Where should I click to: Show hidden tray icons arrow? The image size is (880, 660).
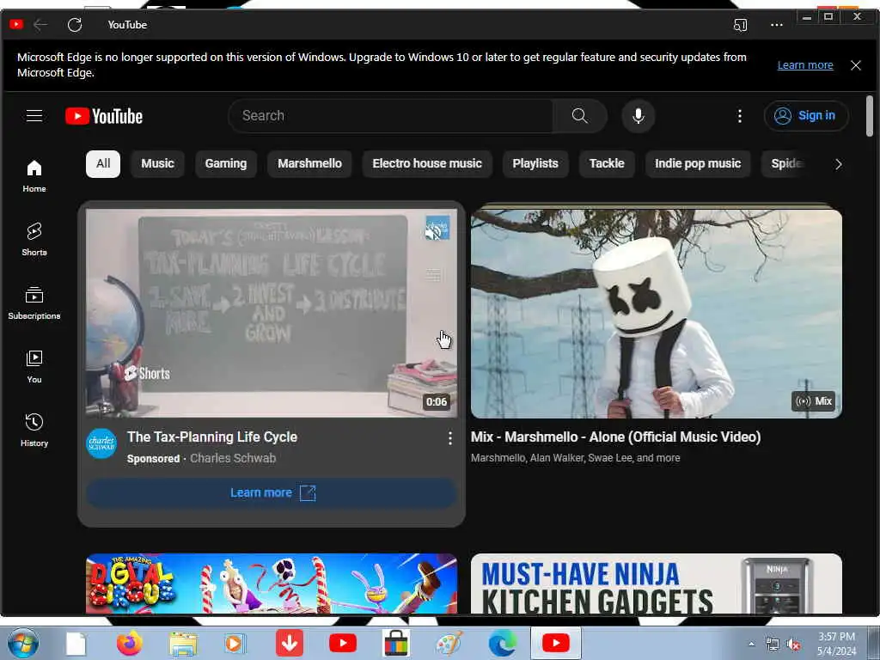coord(751,644)
